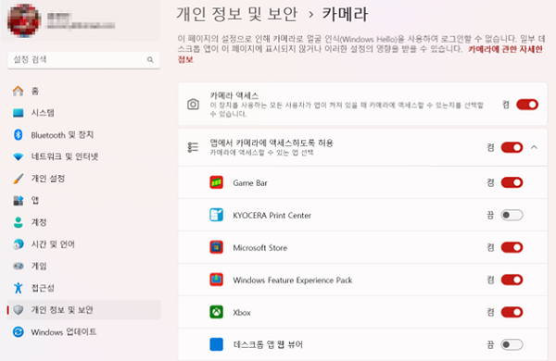Open 개인 설정 section
Image resolution: width=556 pixels, height=361 pixels.
tap(83, 179)
